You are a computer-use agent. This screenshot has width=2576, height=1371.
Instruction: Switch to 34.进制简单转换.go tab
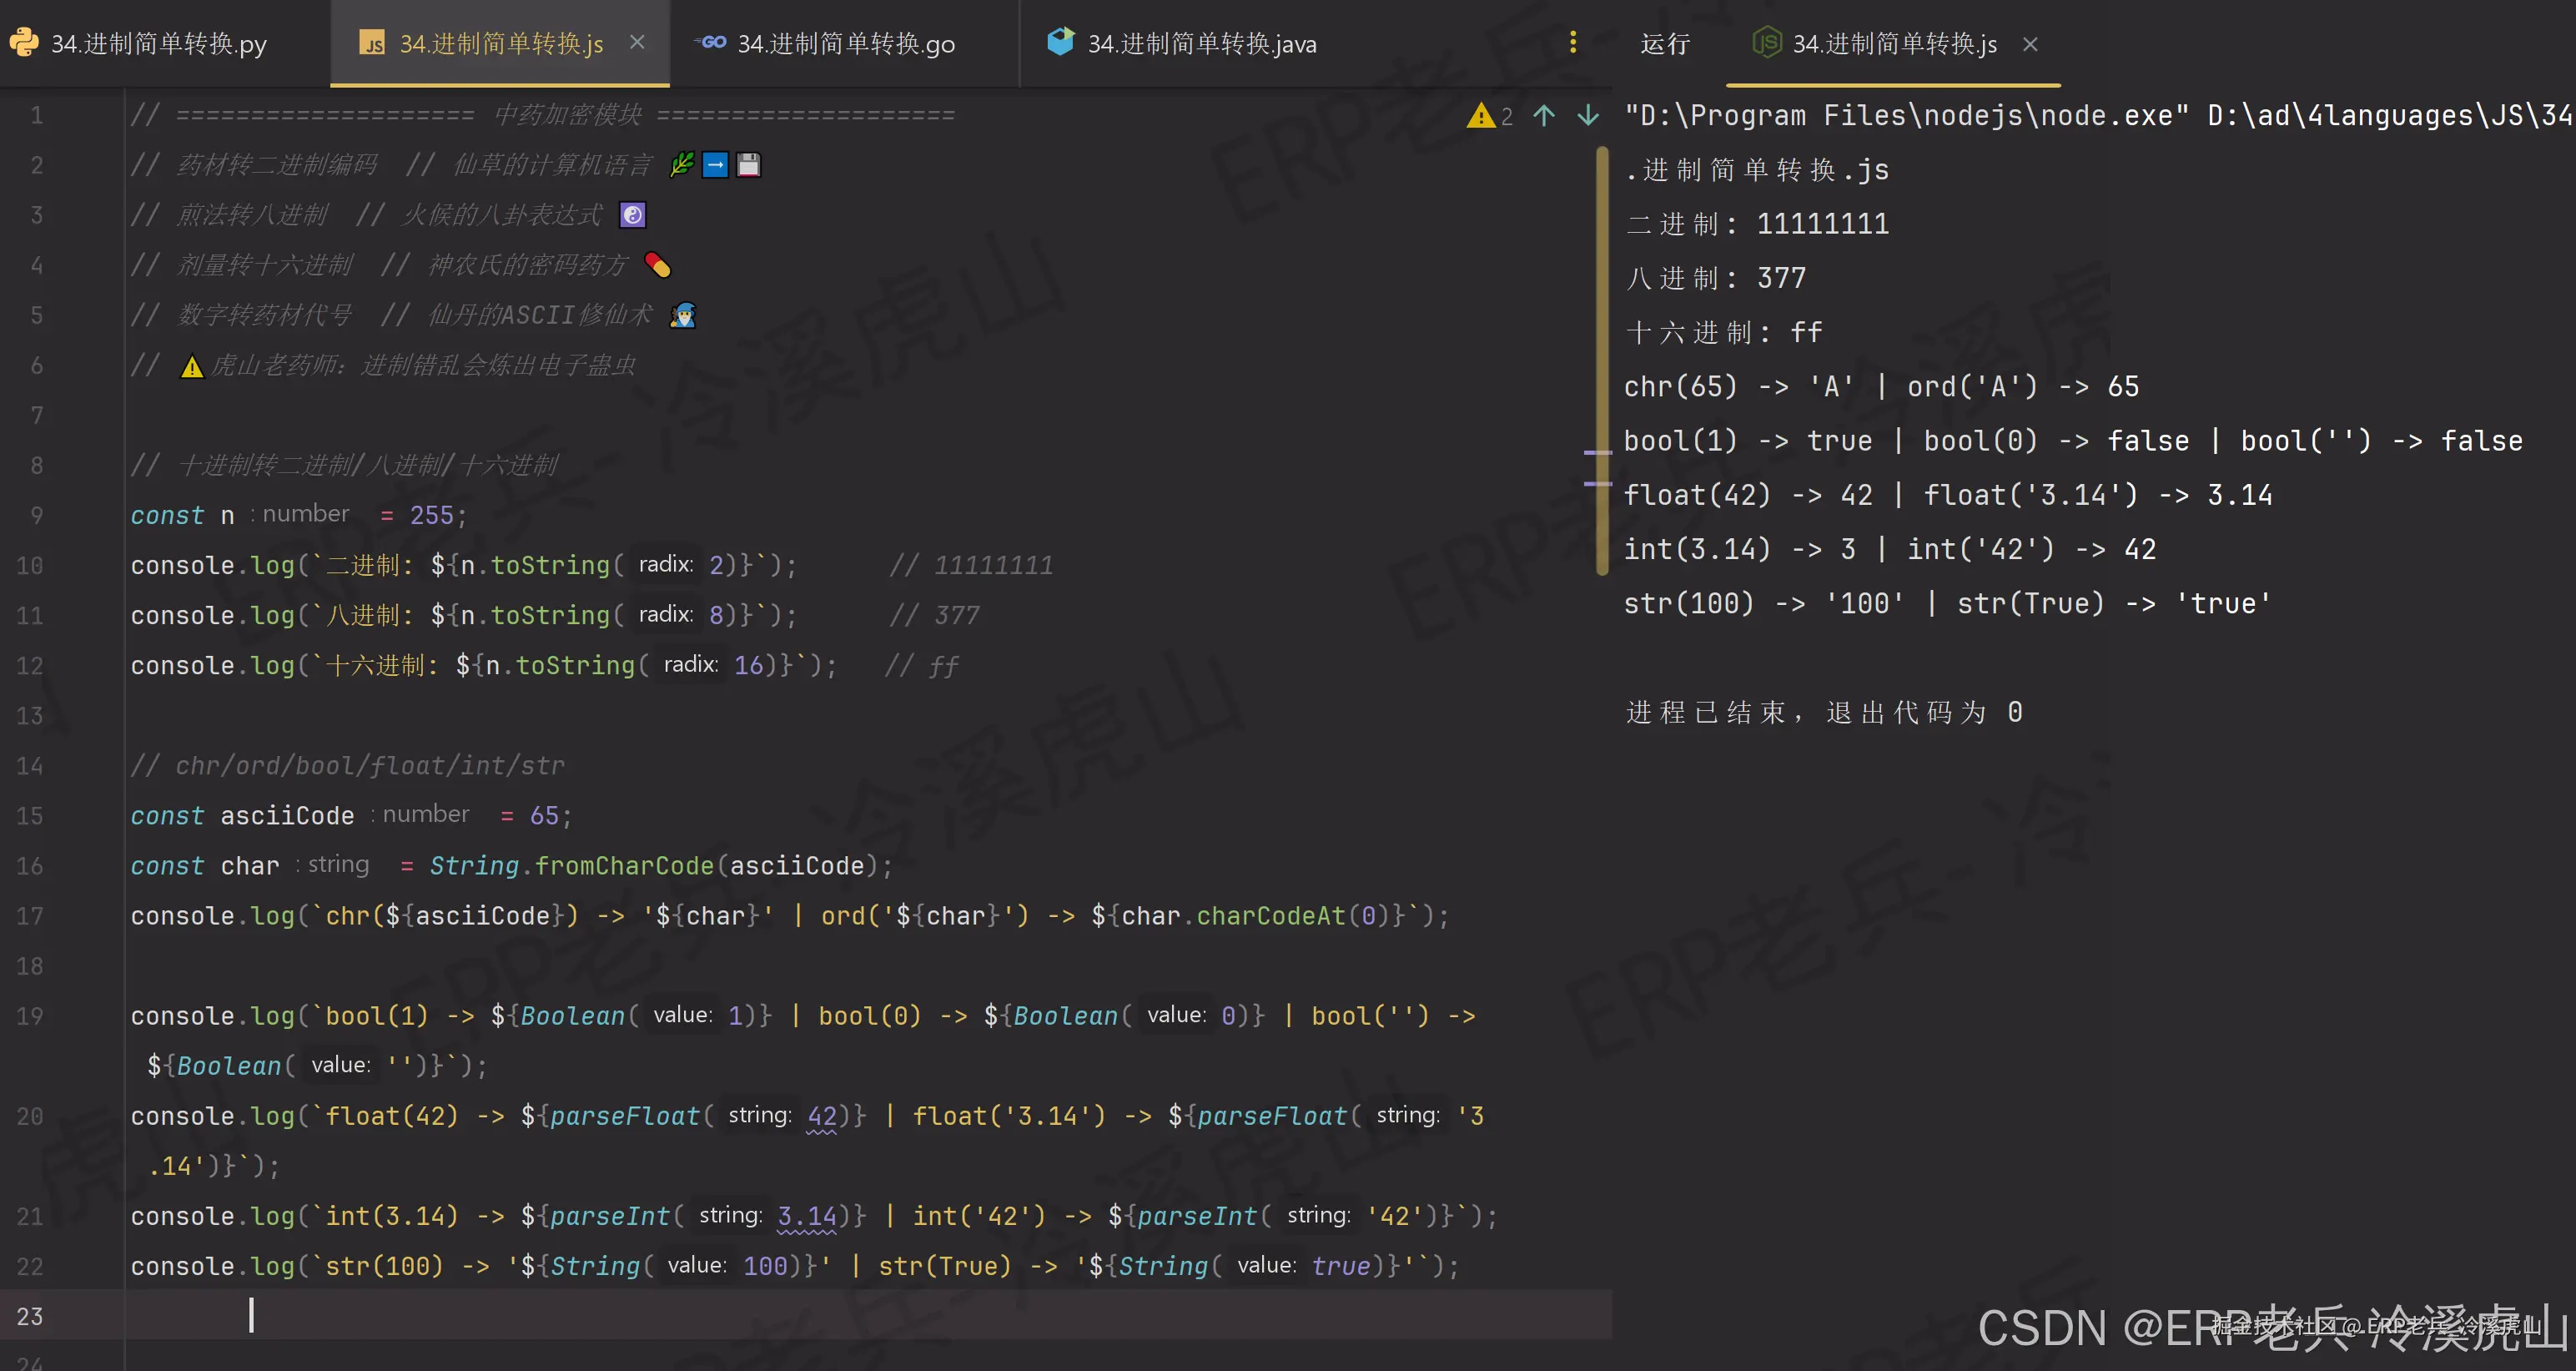tap(845, 44)
